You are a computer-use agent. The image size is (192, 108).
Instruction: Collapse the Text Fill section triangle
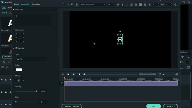tap(13, 48)
